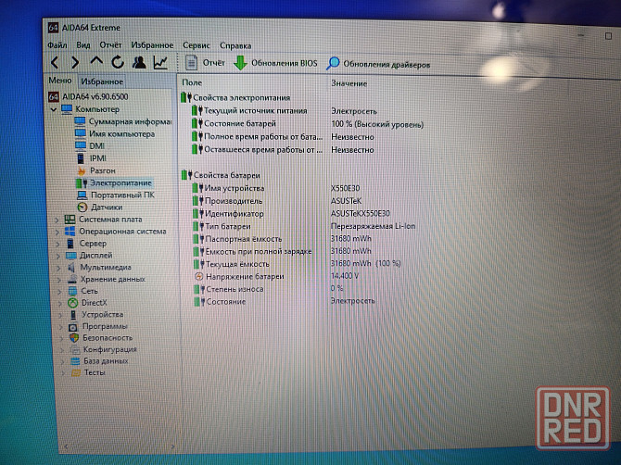Image resolution: width=621 pixels, height=465 pixels.
Task: Open the Справка menu
Action: coord(235,46)
